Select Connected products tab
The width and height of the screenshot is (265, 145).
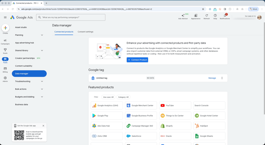[64, 32]
